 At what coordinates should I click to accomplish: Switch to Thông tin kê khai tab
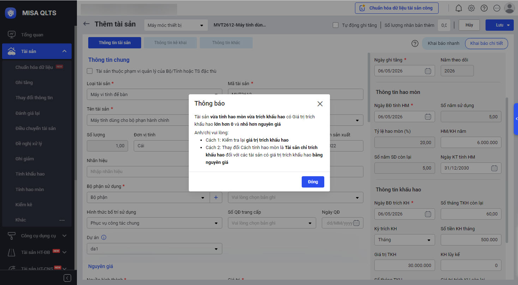click(x=170, y=43)
